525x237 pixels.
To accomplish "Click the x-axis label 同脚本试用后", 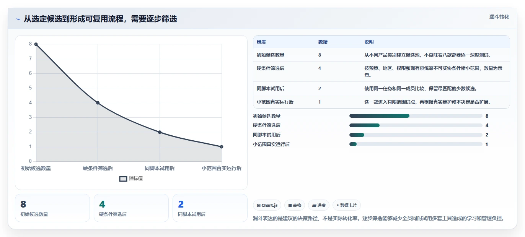I will [x=160, y=168].
